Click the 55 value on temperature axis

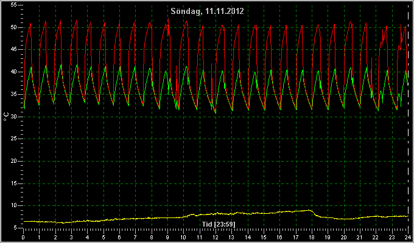click(x=14, y=5)
